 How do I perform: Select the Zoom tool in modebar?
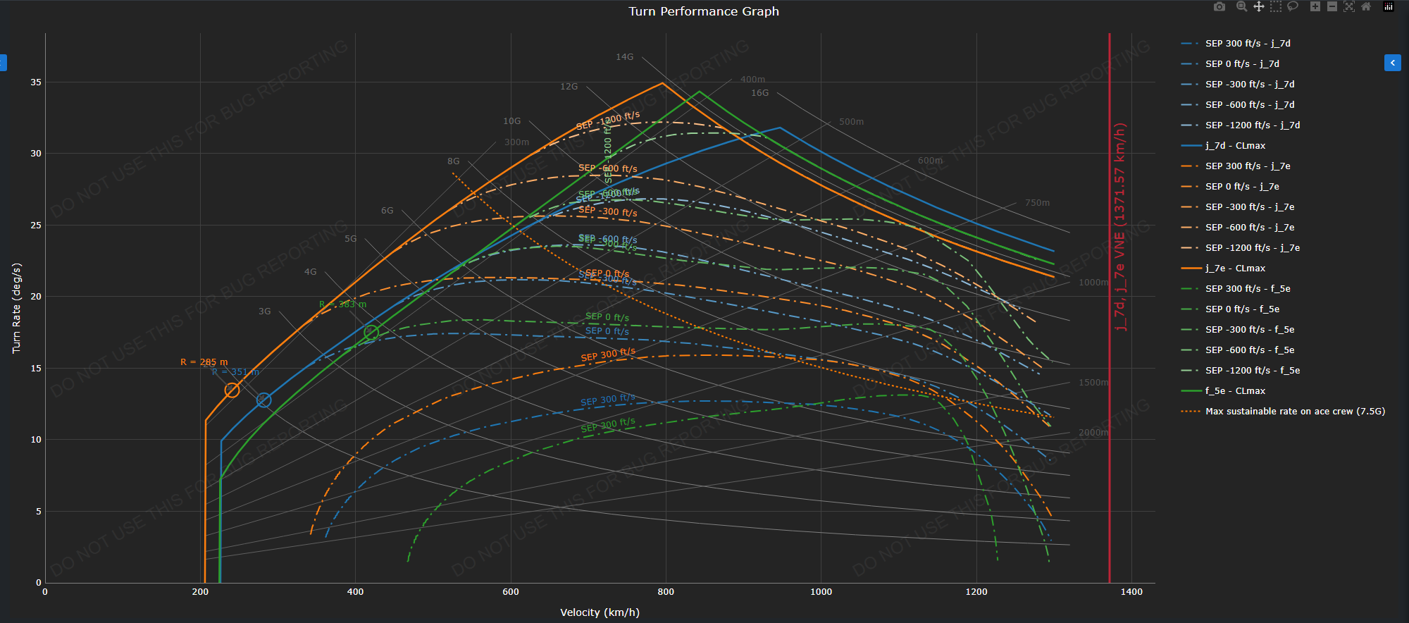[1241, 6]
